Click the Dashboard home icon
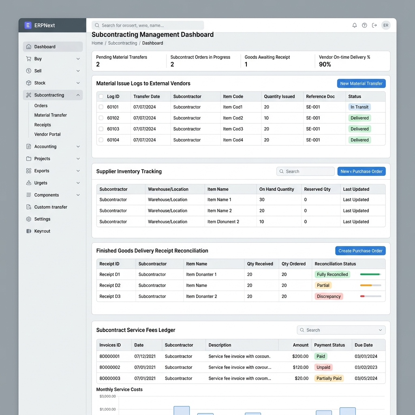The image size is (415, 415). [29, 47]
